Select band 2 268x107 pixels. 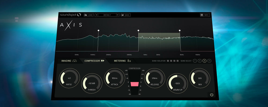pos(200,61)
